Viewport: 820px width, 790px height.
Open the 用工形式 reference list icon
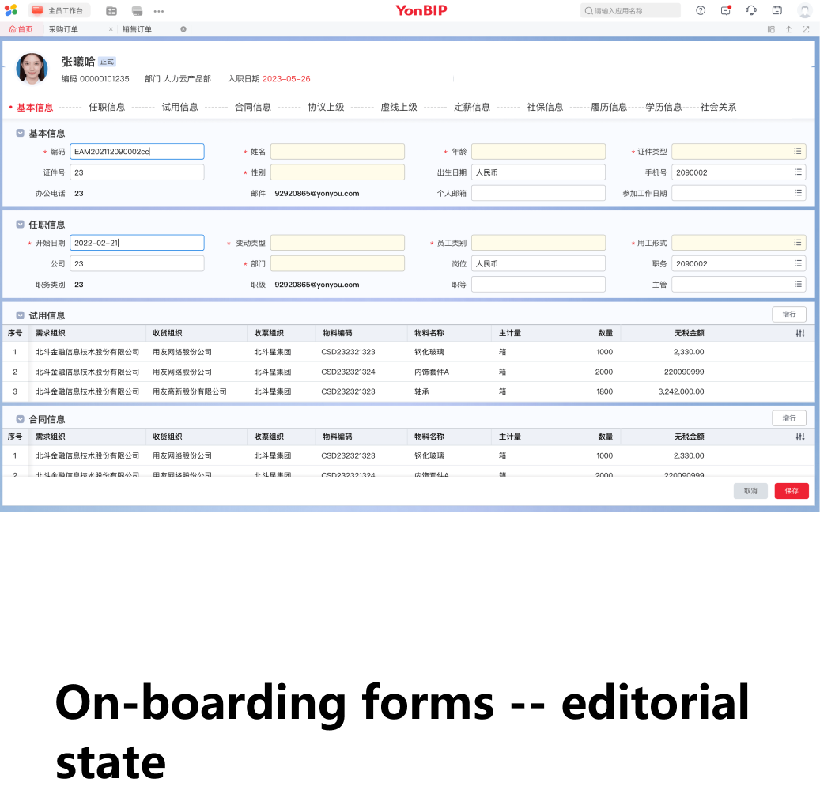pyautogui.click(x=798, y=243)
